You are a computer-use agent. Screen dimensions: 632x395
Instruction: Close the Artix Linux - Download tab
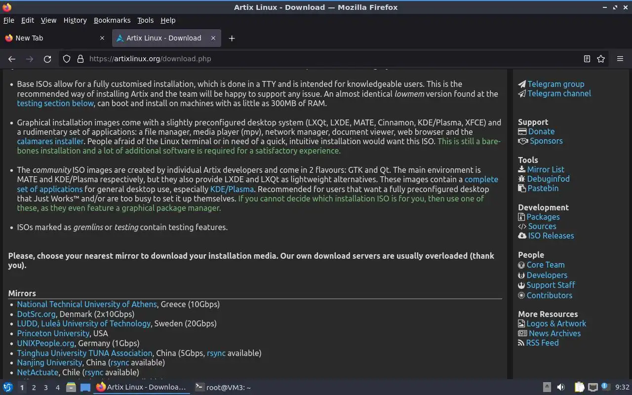(213, 38)
